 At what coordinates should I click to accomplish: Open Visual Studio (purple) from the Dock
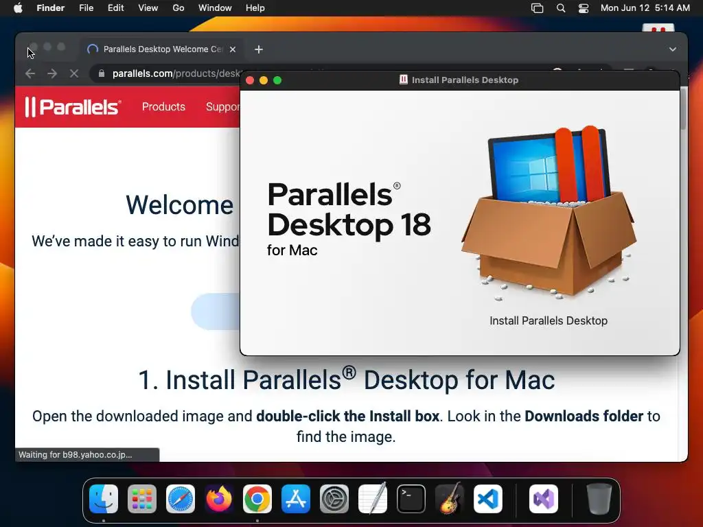click(544, 499)
